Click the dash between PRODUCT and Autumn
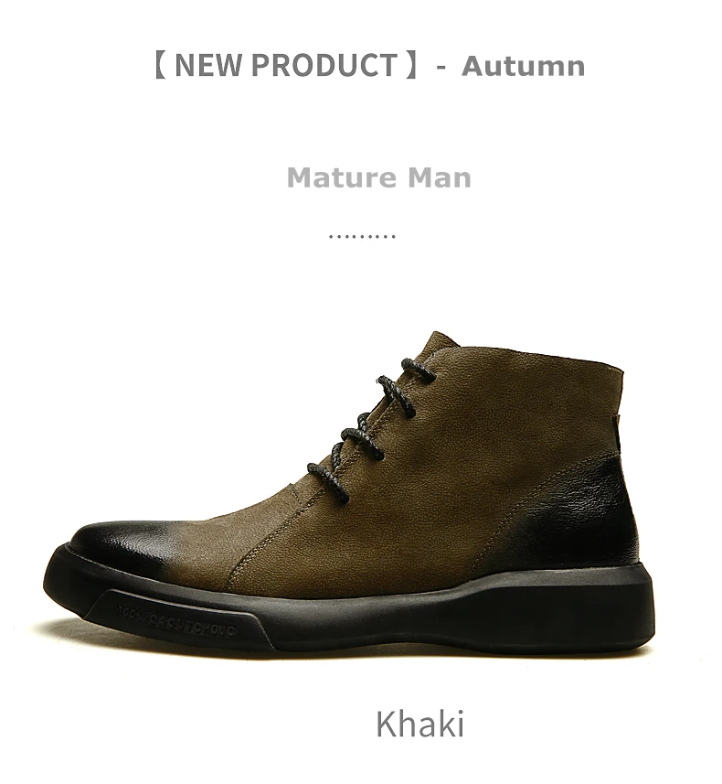 tap(441, 67)
